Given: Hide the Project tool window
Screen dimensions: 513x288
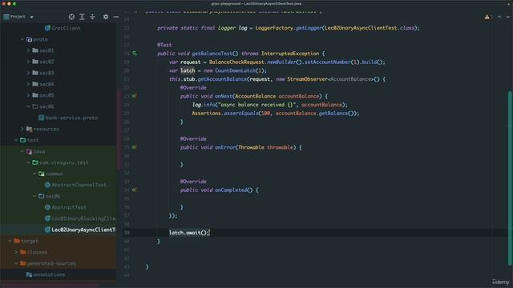Looking at the screenshot, I should (x=116, y=17).
